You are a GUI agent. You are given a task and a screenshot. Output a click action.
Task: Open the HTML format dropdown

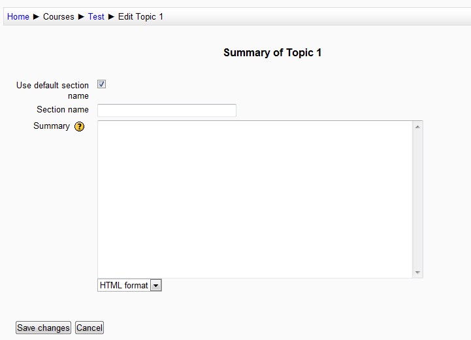[x=129, y=285]
